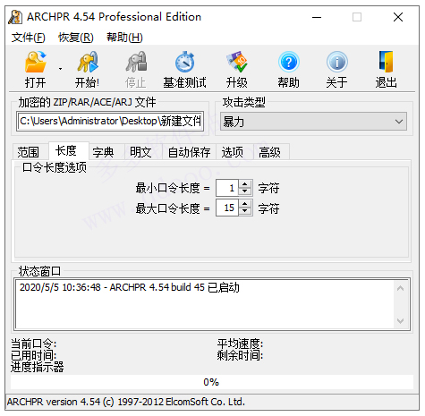
Task: Select the 长度 tab
Action: point(68,151)
